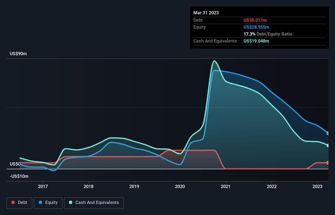This screenshot has height=215, width=335.
Task: Click the Debt label in tooltip
Action: coord(198,20)
